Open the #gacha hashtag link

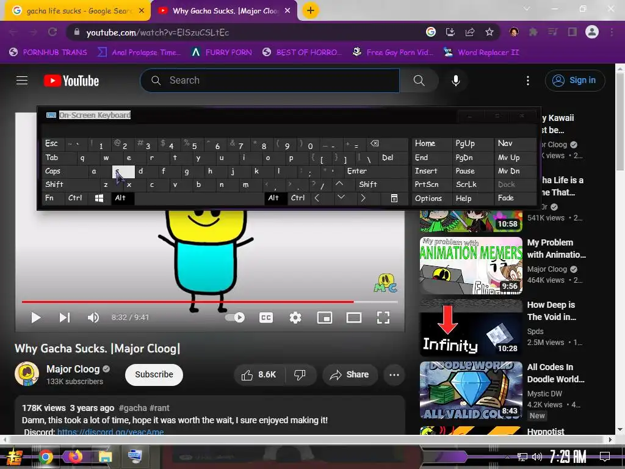point(132,408)
